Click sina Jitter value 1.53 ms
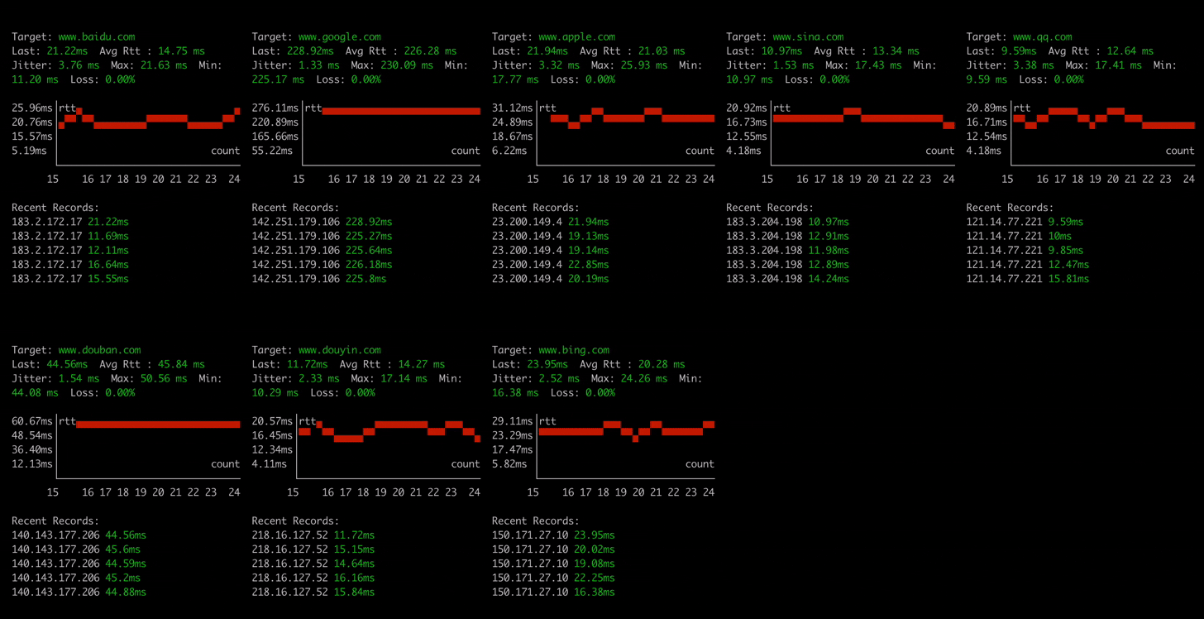1204x619 pixels. pyautogui.click(x=793, y=65)
